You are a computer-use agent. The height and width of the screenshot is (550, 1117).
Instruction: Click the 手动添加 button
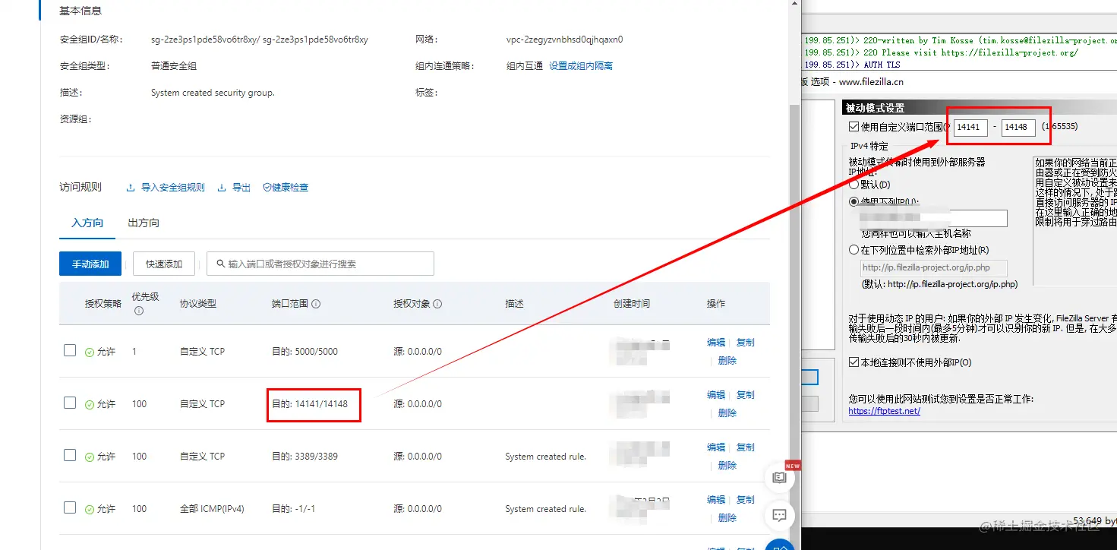(90, 264)
